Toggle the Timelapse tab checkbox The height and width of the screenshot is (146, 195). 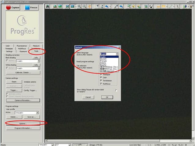point(101,74)
